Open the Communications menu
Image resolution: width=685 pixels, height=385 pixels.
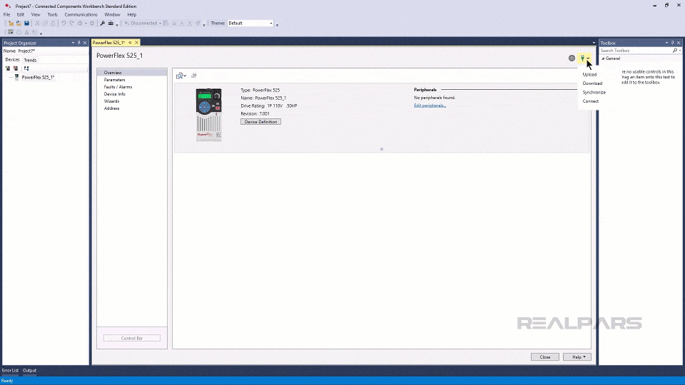click(81, 14)
